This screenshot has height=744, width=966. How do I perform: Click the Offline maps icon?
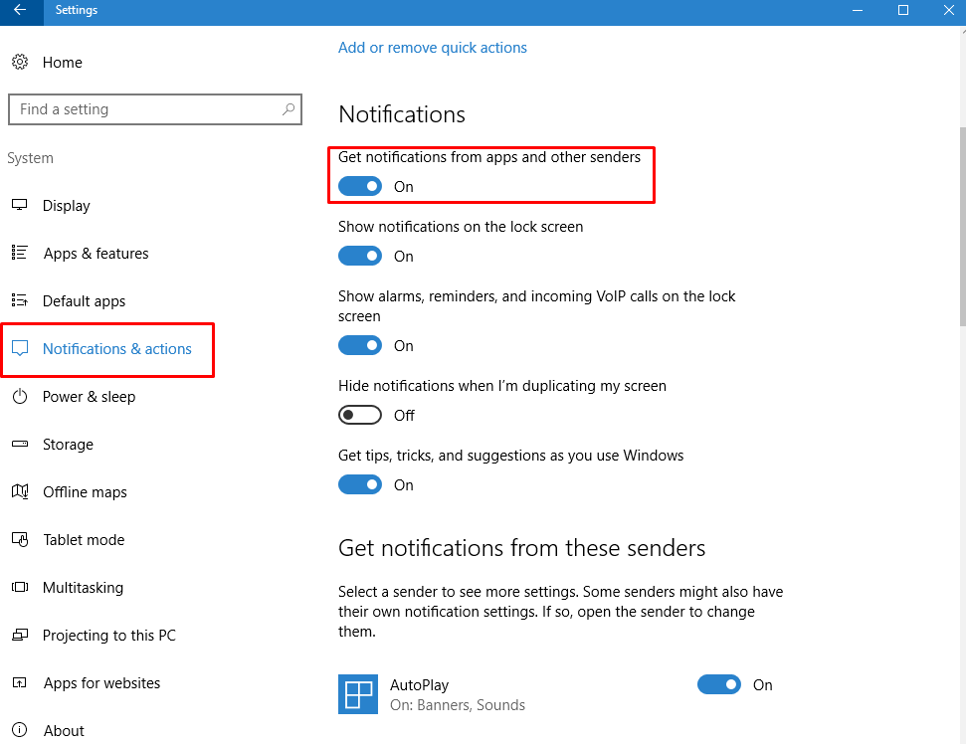(20, 491)
